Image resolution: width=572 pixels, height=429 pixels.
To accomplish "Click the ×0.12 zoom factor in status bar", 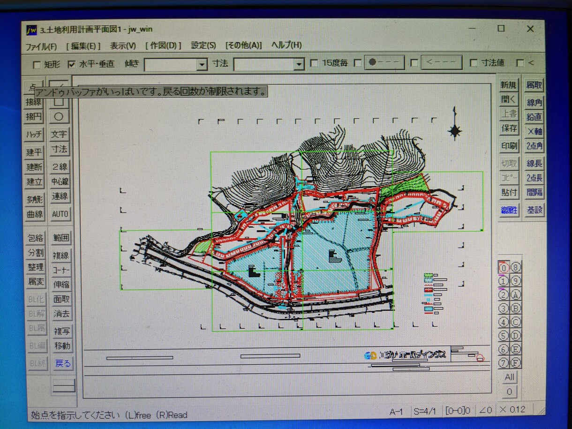I will coord(512,409).
